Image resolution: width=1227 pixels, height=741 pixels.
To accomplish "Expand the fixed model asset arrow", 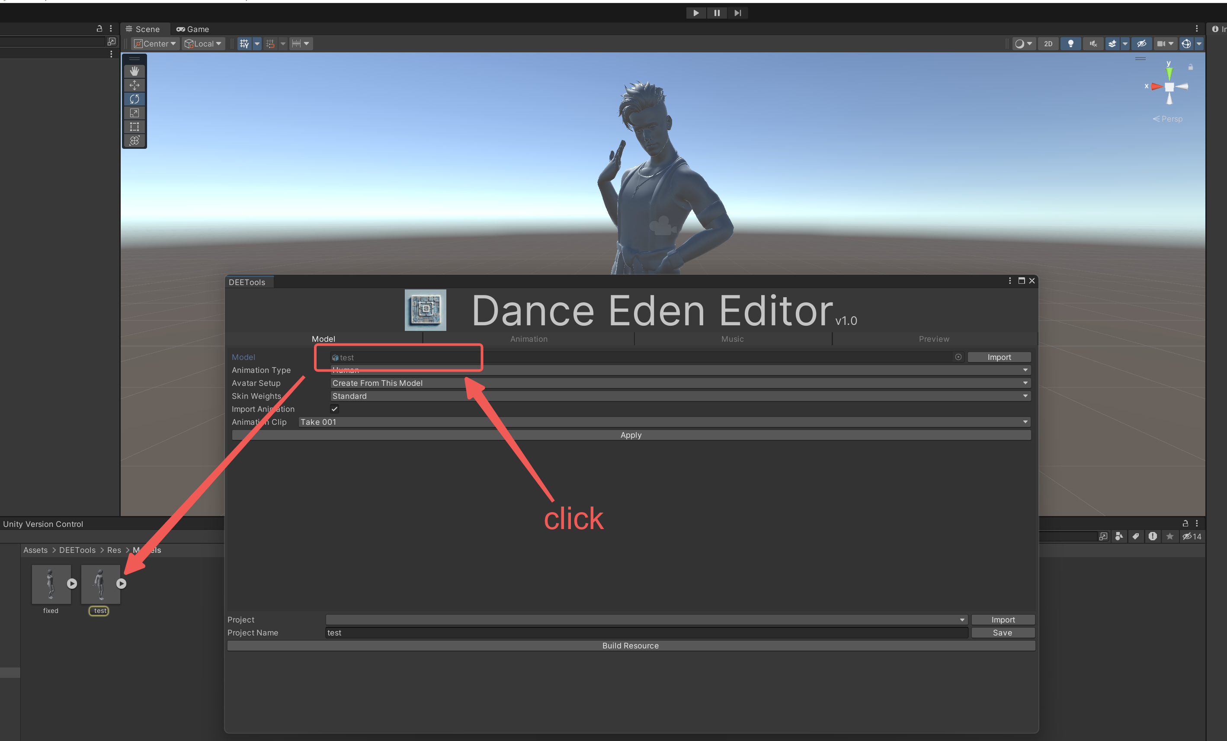I will tap(72, 584).
